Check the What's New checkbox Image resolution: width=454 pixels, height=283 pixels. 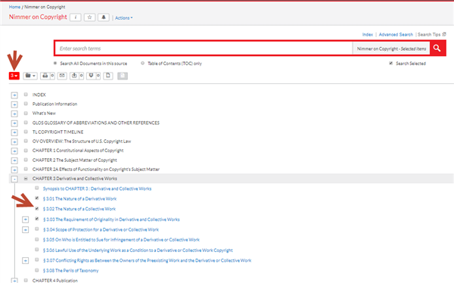26,113
